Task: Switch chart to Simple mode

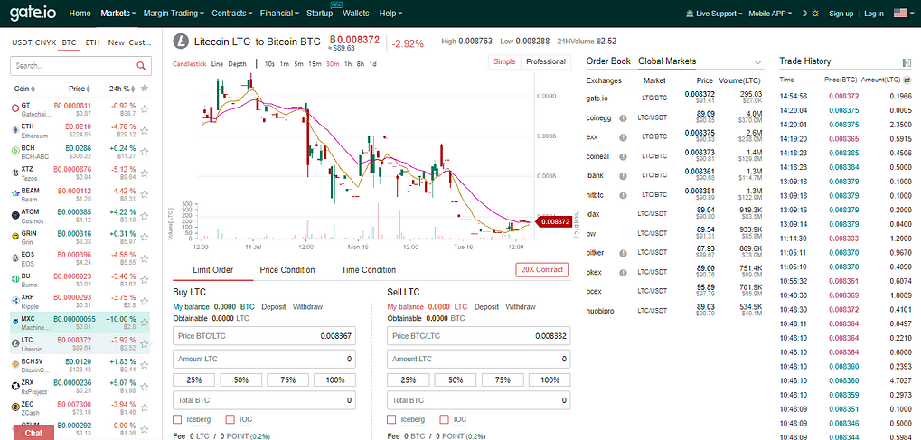Action: (504, 61)
